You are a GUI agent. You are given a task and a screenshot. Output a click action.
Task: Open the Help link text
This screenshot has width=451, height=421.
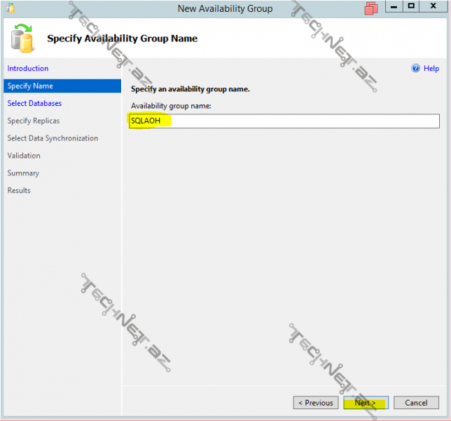click(x=431, y=69)
